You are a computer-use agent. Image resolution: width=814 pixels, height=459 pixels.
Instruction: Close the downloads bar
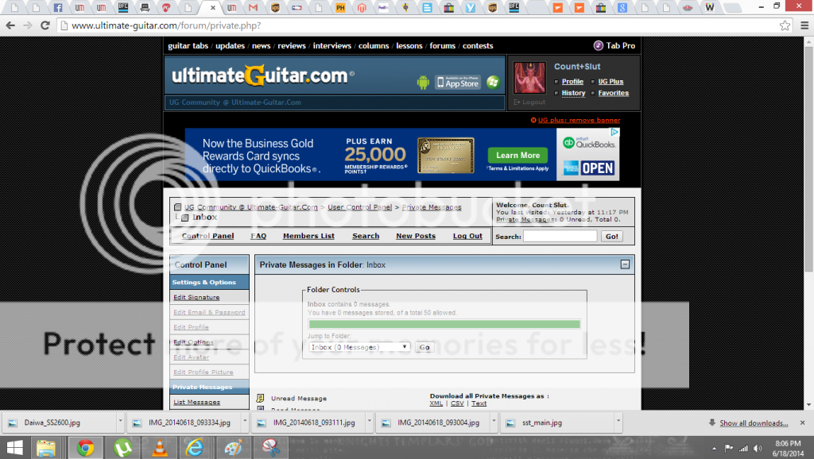802,423
